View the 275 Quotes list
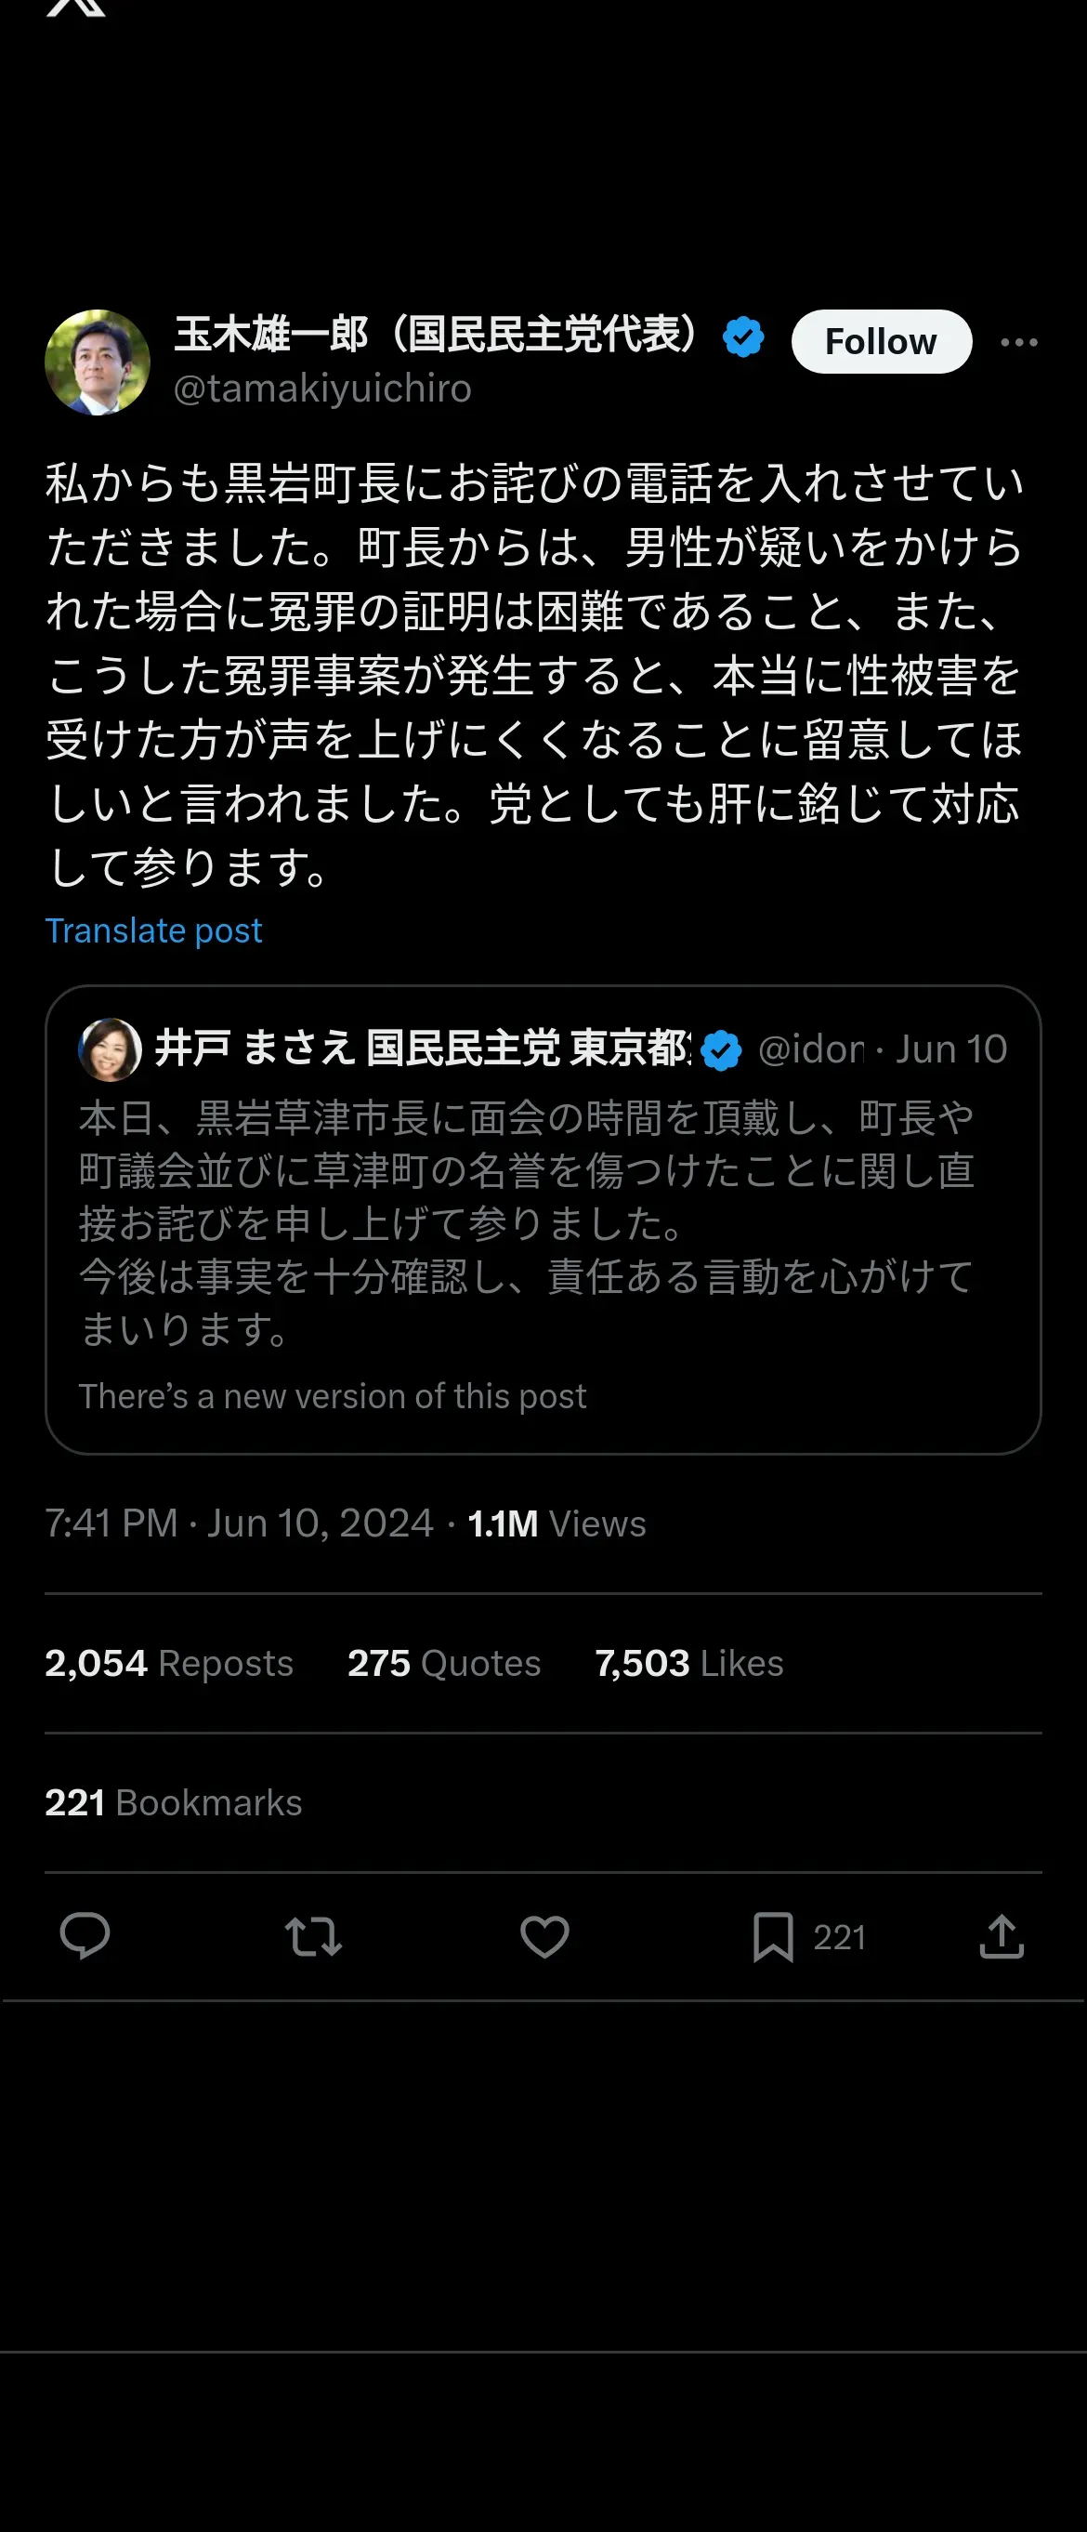 coord(443,1663)
